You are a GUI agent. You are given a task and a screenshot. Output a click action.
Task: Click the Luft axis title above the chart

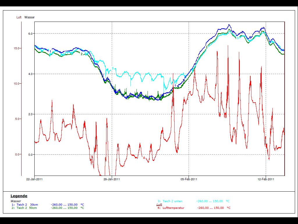click(x=19, y=17)
